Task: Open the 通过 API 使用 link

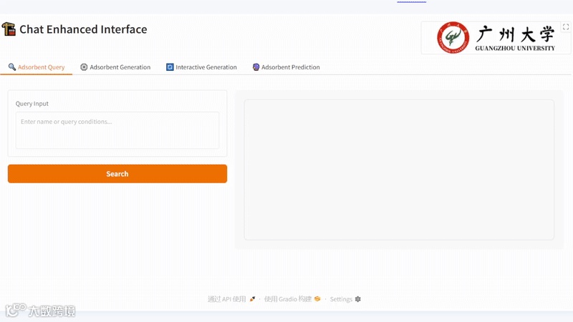Action: click(231, 299)
